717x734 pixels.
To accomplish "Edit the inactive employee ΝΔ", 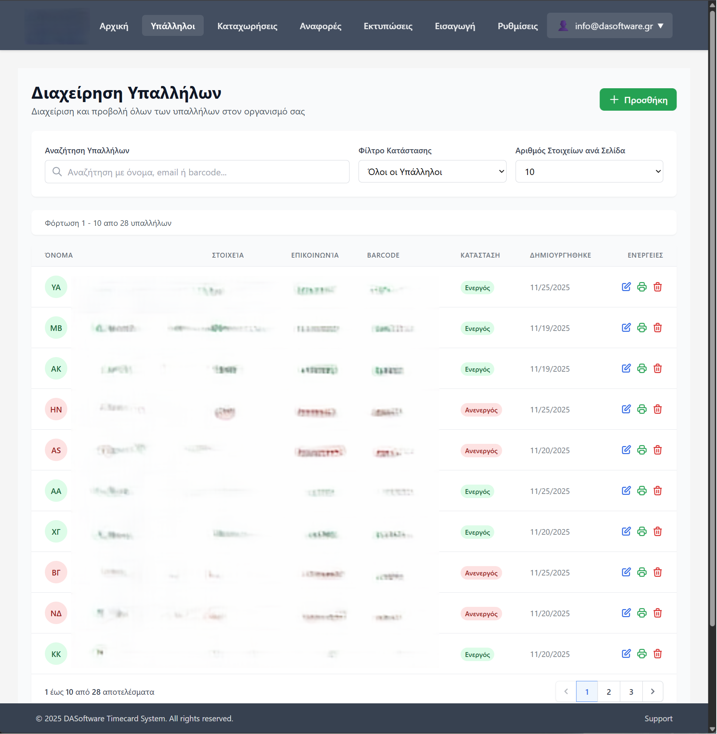I will point(626,613).
